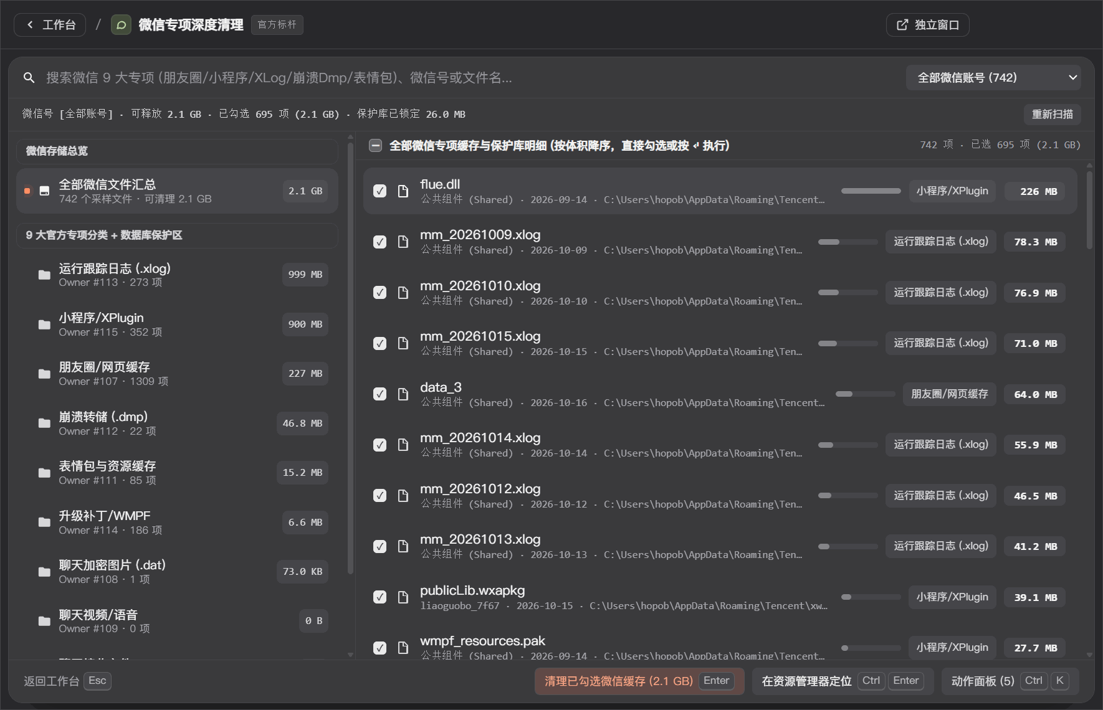Click 在资源管理器定位 button
Viewport: 1103px width, 710px height.
[843, 681]
